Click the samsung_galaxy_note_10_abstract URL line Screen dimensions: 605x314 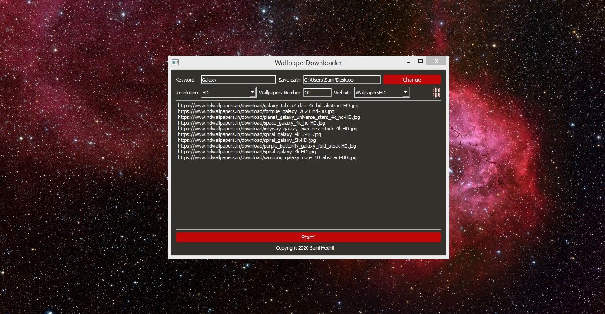[267, 157]
